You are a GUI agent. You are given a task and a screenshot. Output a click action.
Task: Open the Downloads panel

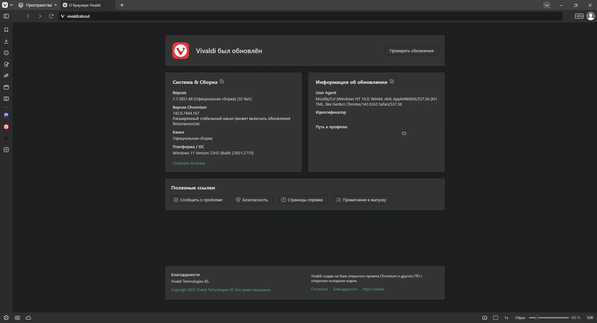pos(6,41)
